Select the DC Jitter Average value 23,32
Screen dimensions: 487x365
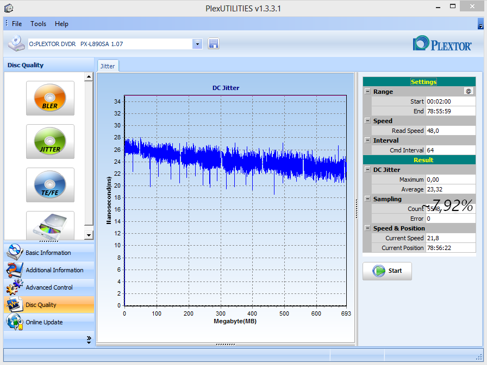(451, 189)
